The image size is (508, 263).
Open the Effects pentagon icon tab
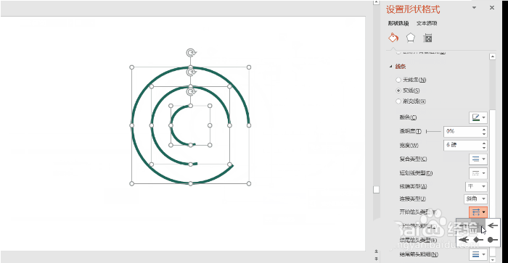(x=411, y=38)
